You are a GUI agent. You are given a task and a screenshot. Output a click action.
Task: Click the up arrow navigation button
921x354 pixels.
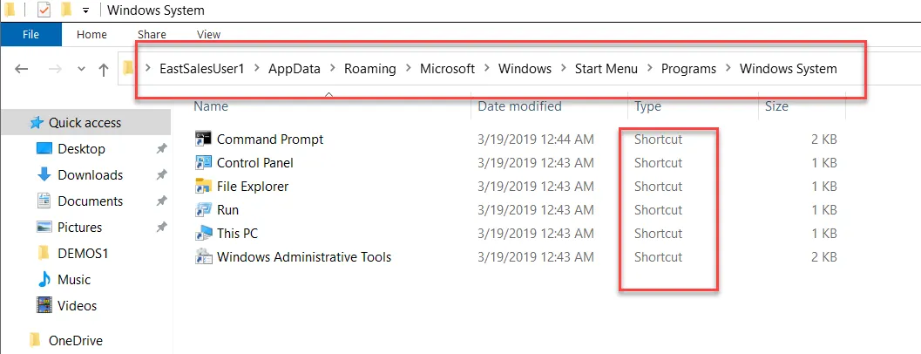(104, 69)
